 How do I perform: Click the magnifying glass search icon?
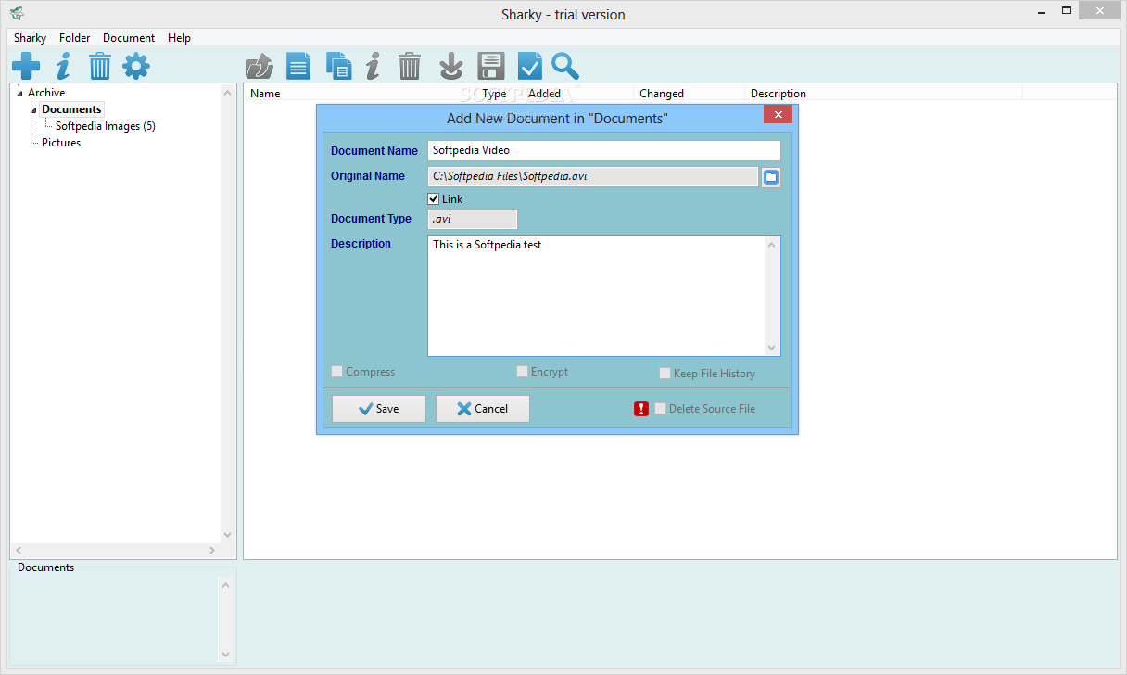point(565,66)
